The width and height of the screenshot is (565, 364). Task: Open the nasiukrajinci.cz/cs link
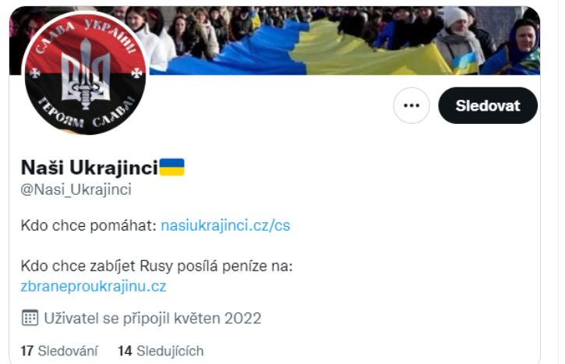pyautogui.click(x=225, y=225)
